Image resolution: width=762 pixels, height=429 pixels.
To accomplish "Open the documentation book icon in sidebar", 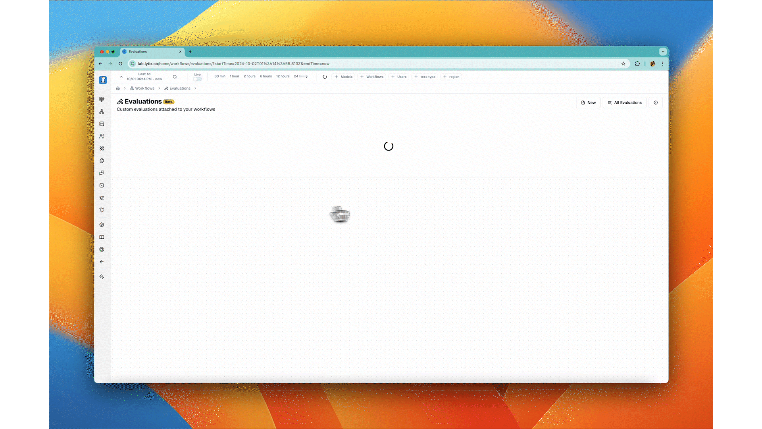I will click(102, 237).
